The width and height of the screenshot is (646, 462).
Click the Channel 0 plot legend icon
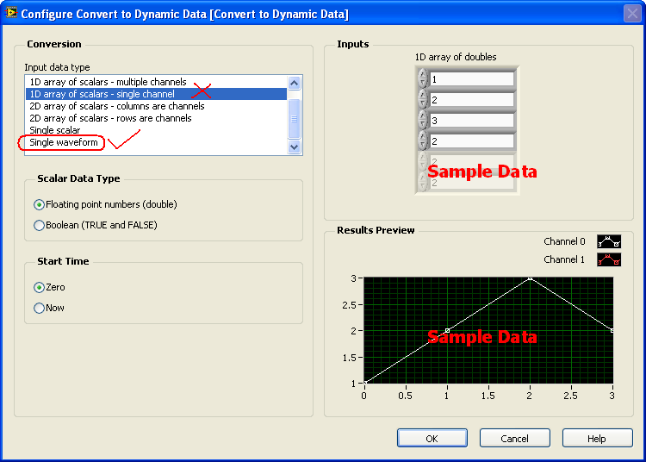608,241
